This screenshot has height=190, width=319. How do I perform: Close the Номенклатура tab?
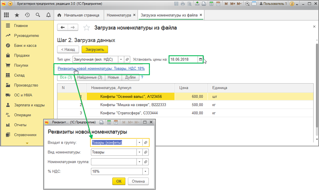pyautogui.click(x=134, y=15)
